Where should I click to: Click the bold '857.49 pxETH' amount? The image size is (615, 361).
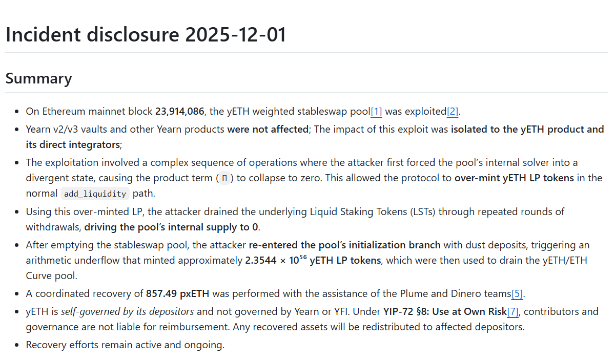tap(178, 294)
